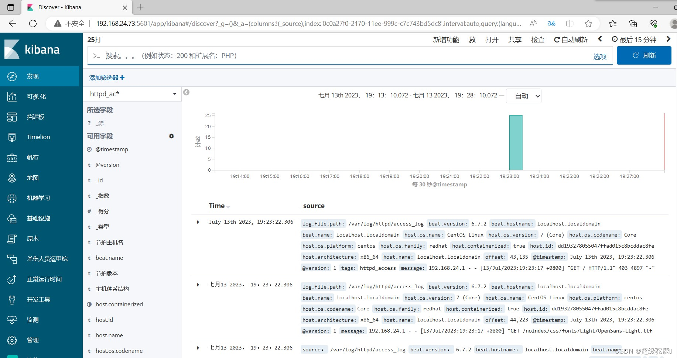Open the 管理 (Management) gear icon

pyautogui.click(x=12, y=340)
